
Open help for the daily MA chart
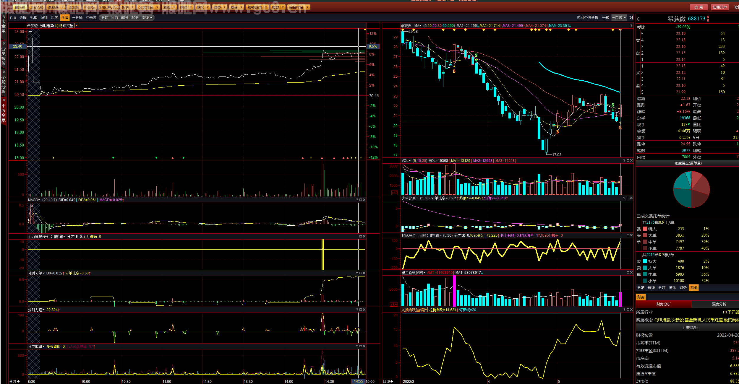point(631,26)
